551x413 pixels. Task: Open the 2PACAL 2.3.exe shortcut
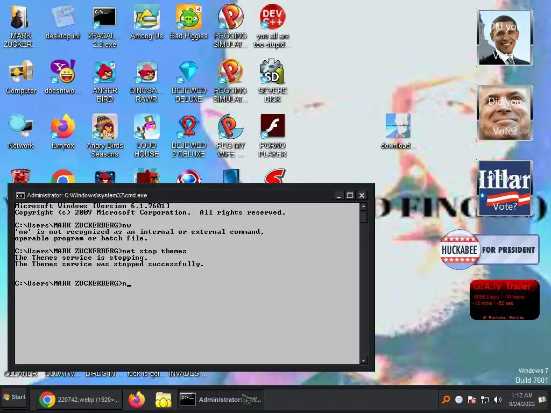104,27
